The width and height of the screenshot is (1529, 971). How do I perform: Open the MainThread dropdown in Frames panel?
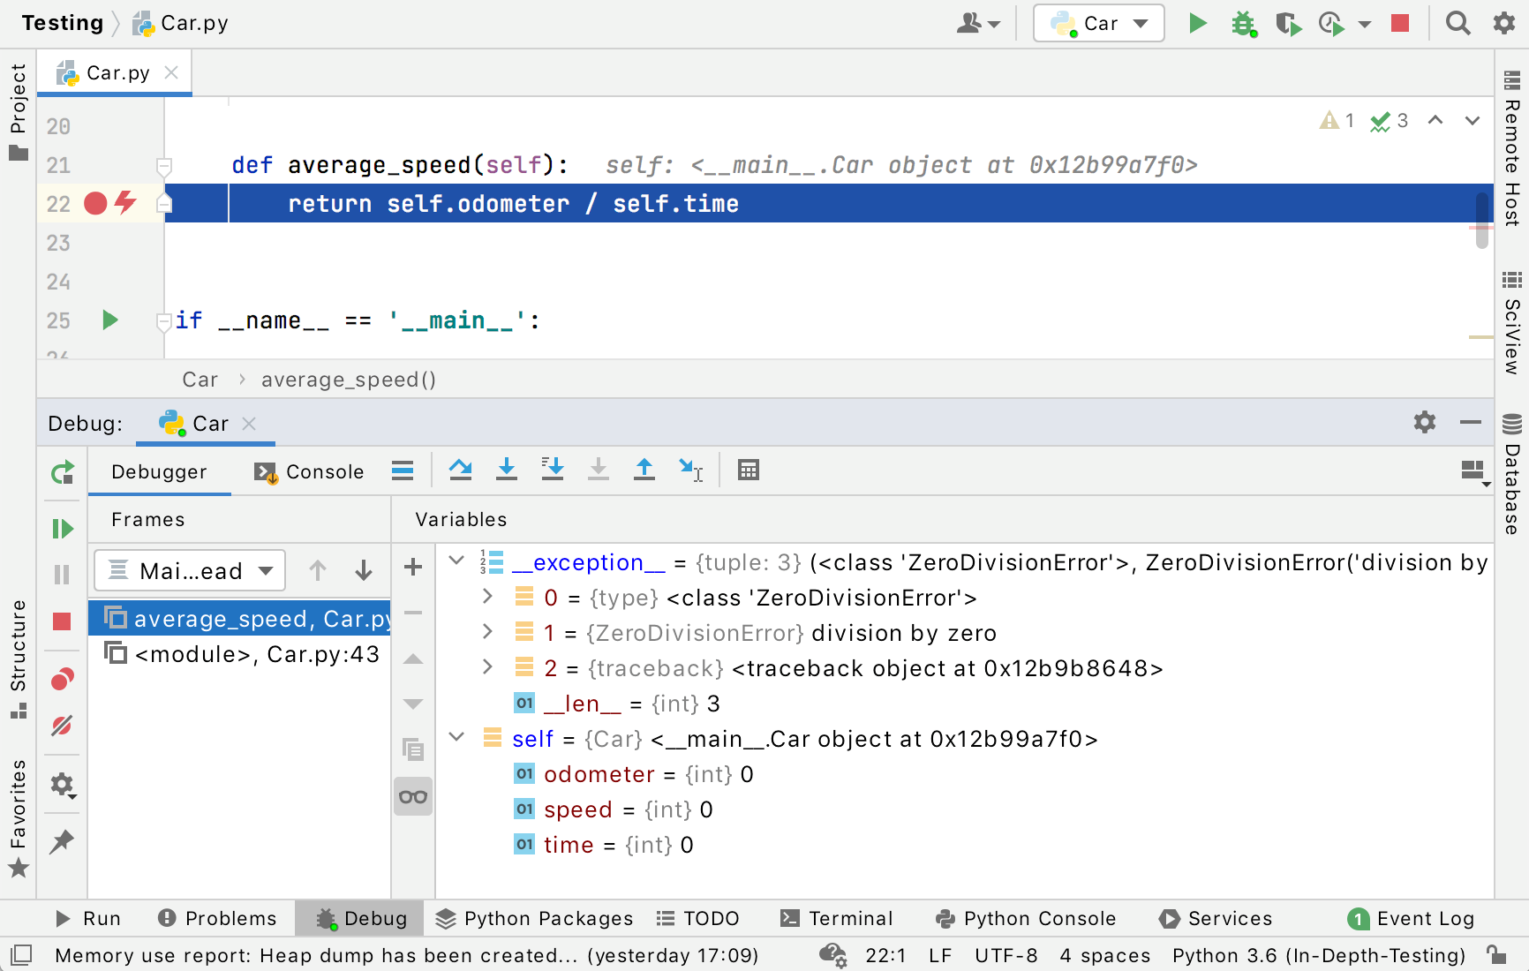pos(190,570)
